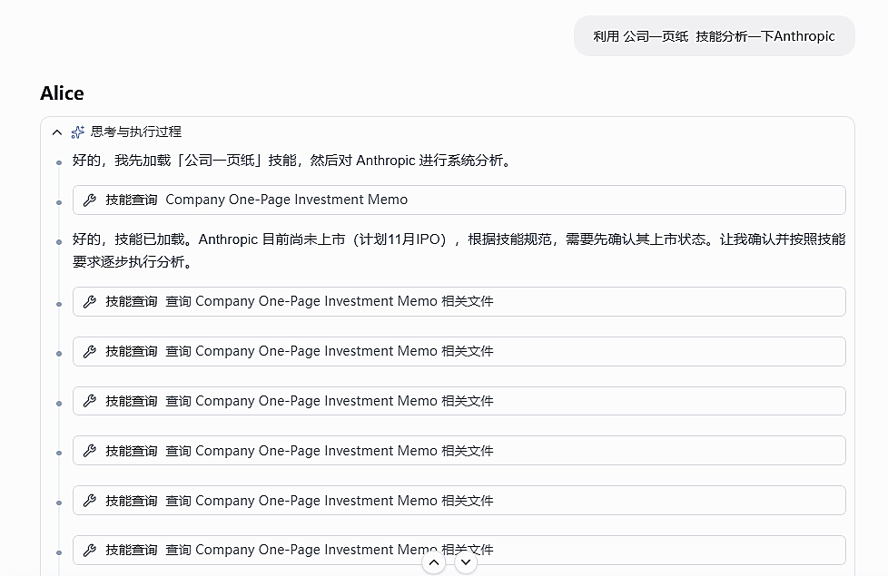Open the fifth 查询 相关文件 tool call
The width and height of the screenshot is (888, 576).
pyautogui.click(x=459, y=501)
